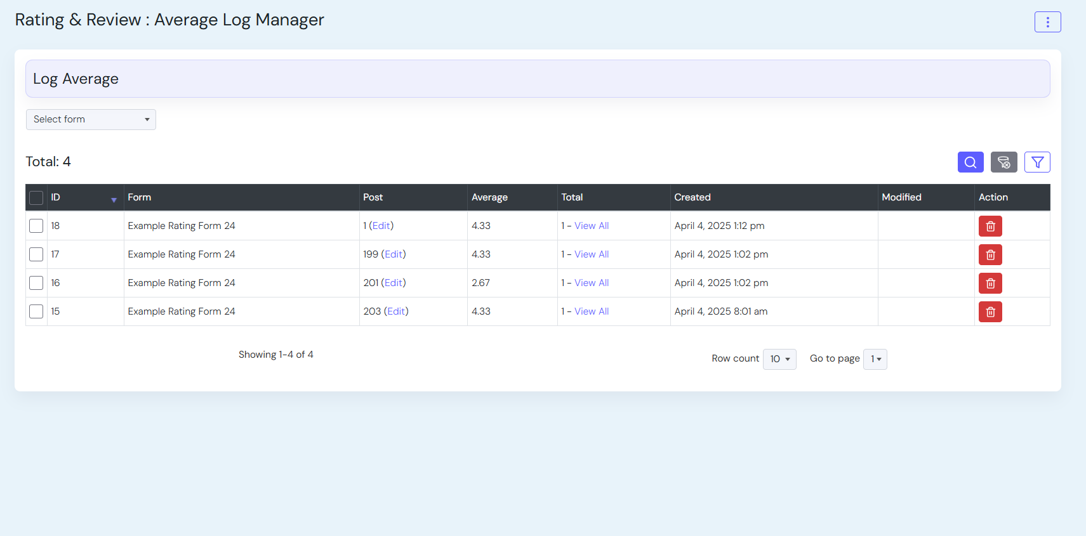
Task: Click the funnel filter icon
Action: click(x=1036, y=162)
